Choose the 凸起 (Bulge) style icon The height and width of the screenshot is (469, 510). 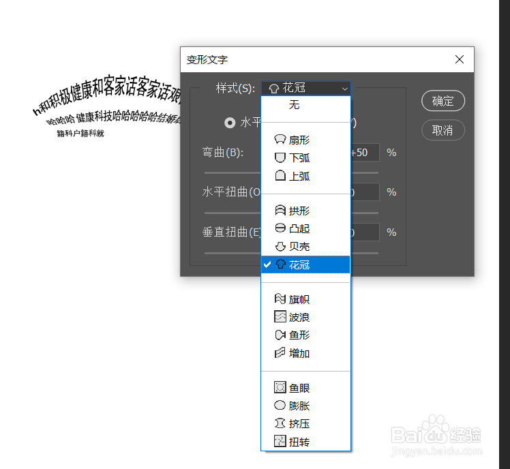tap(280, 228)
